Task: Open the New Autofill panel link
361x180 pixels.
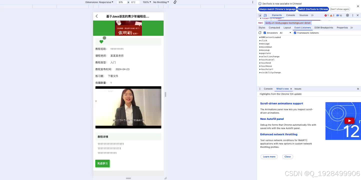Action: (x=272, y=119)
